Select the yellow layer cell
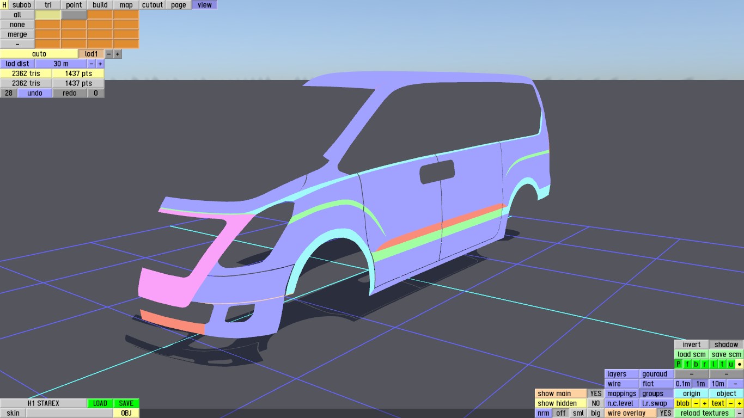This screenshot has height=418, width=744. click(48, 15)
